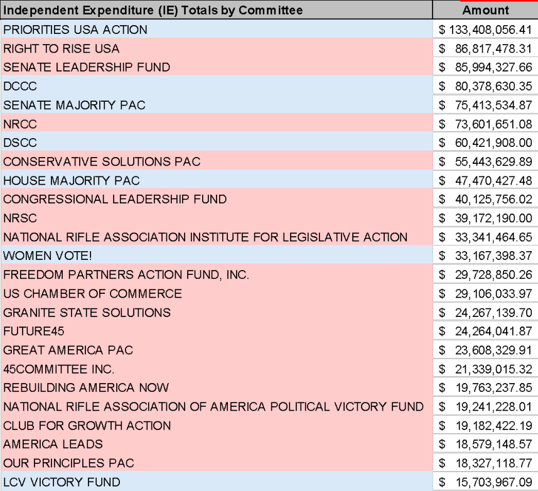The width and height of the screenshot is (538, 491).
Task: Select the CONGRESSIONAL LEADERSHIP FUND cell
Action: 216,199
